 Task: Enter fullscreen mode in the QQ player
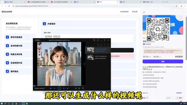[83, 88]
